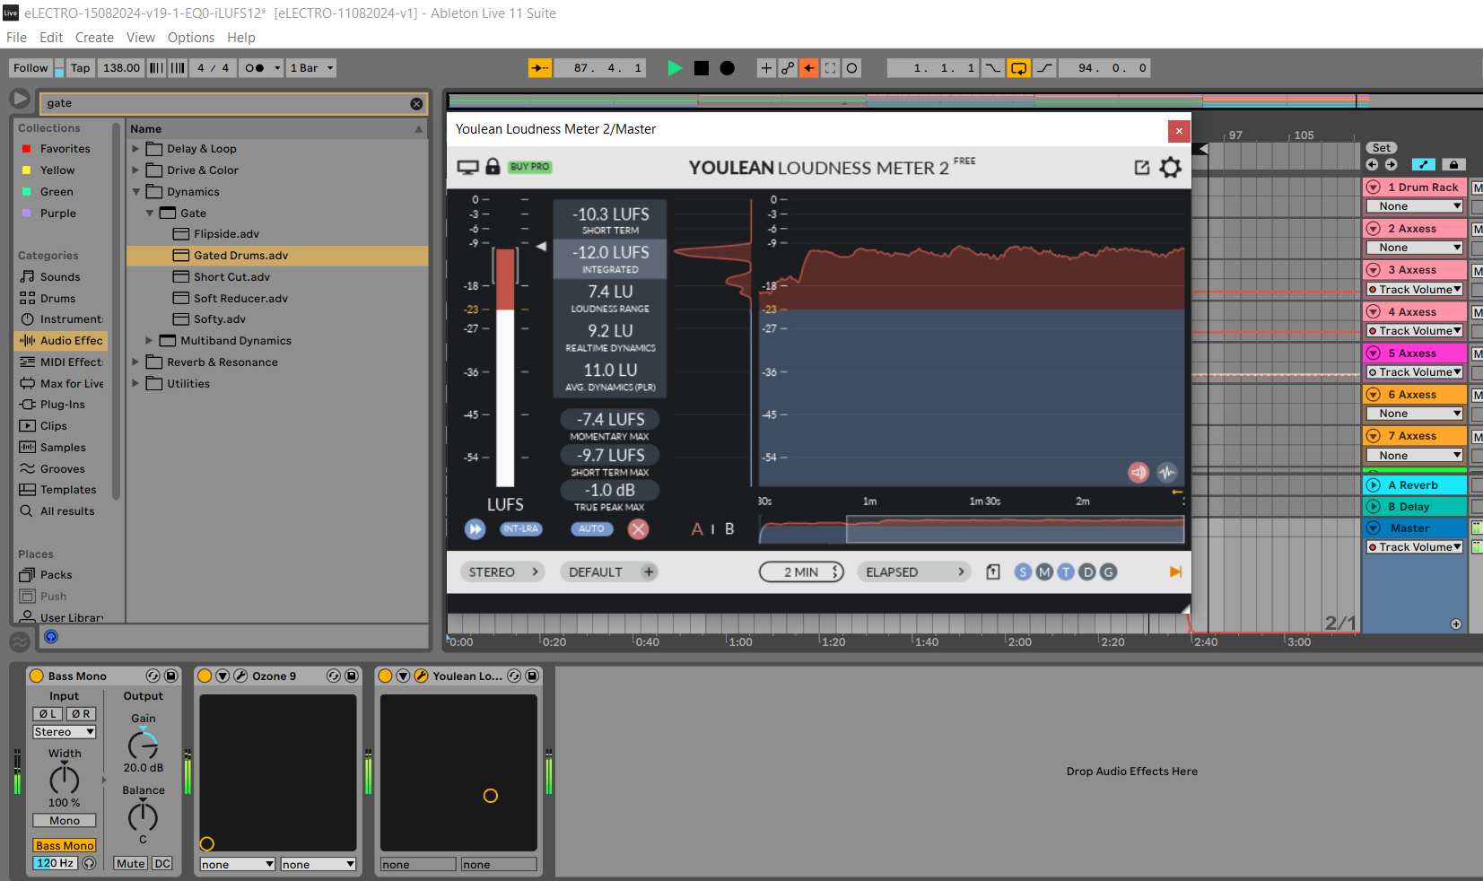Viewport: 1483px width, 881px height.
Task: Pop out the Youlean meter window
Action: coord(1142,168)
